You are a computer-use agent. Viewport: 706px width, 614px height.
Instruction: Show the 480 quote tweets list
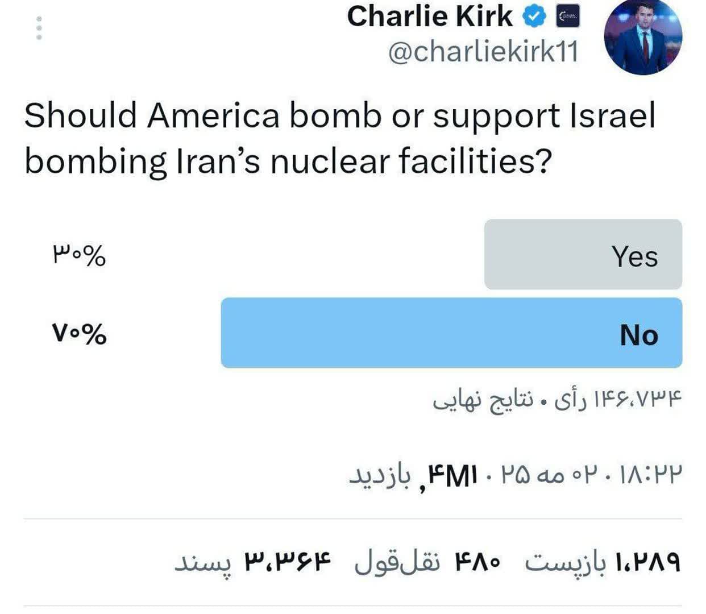point(428,563)
